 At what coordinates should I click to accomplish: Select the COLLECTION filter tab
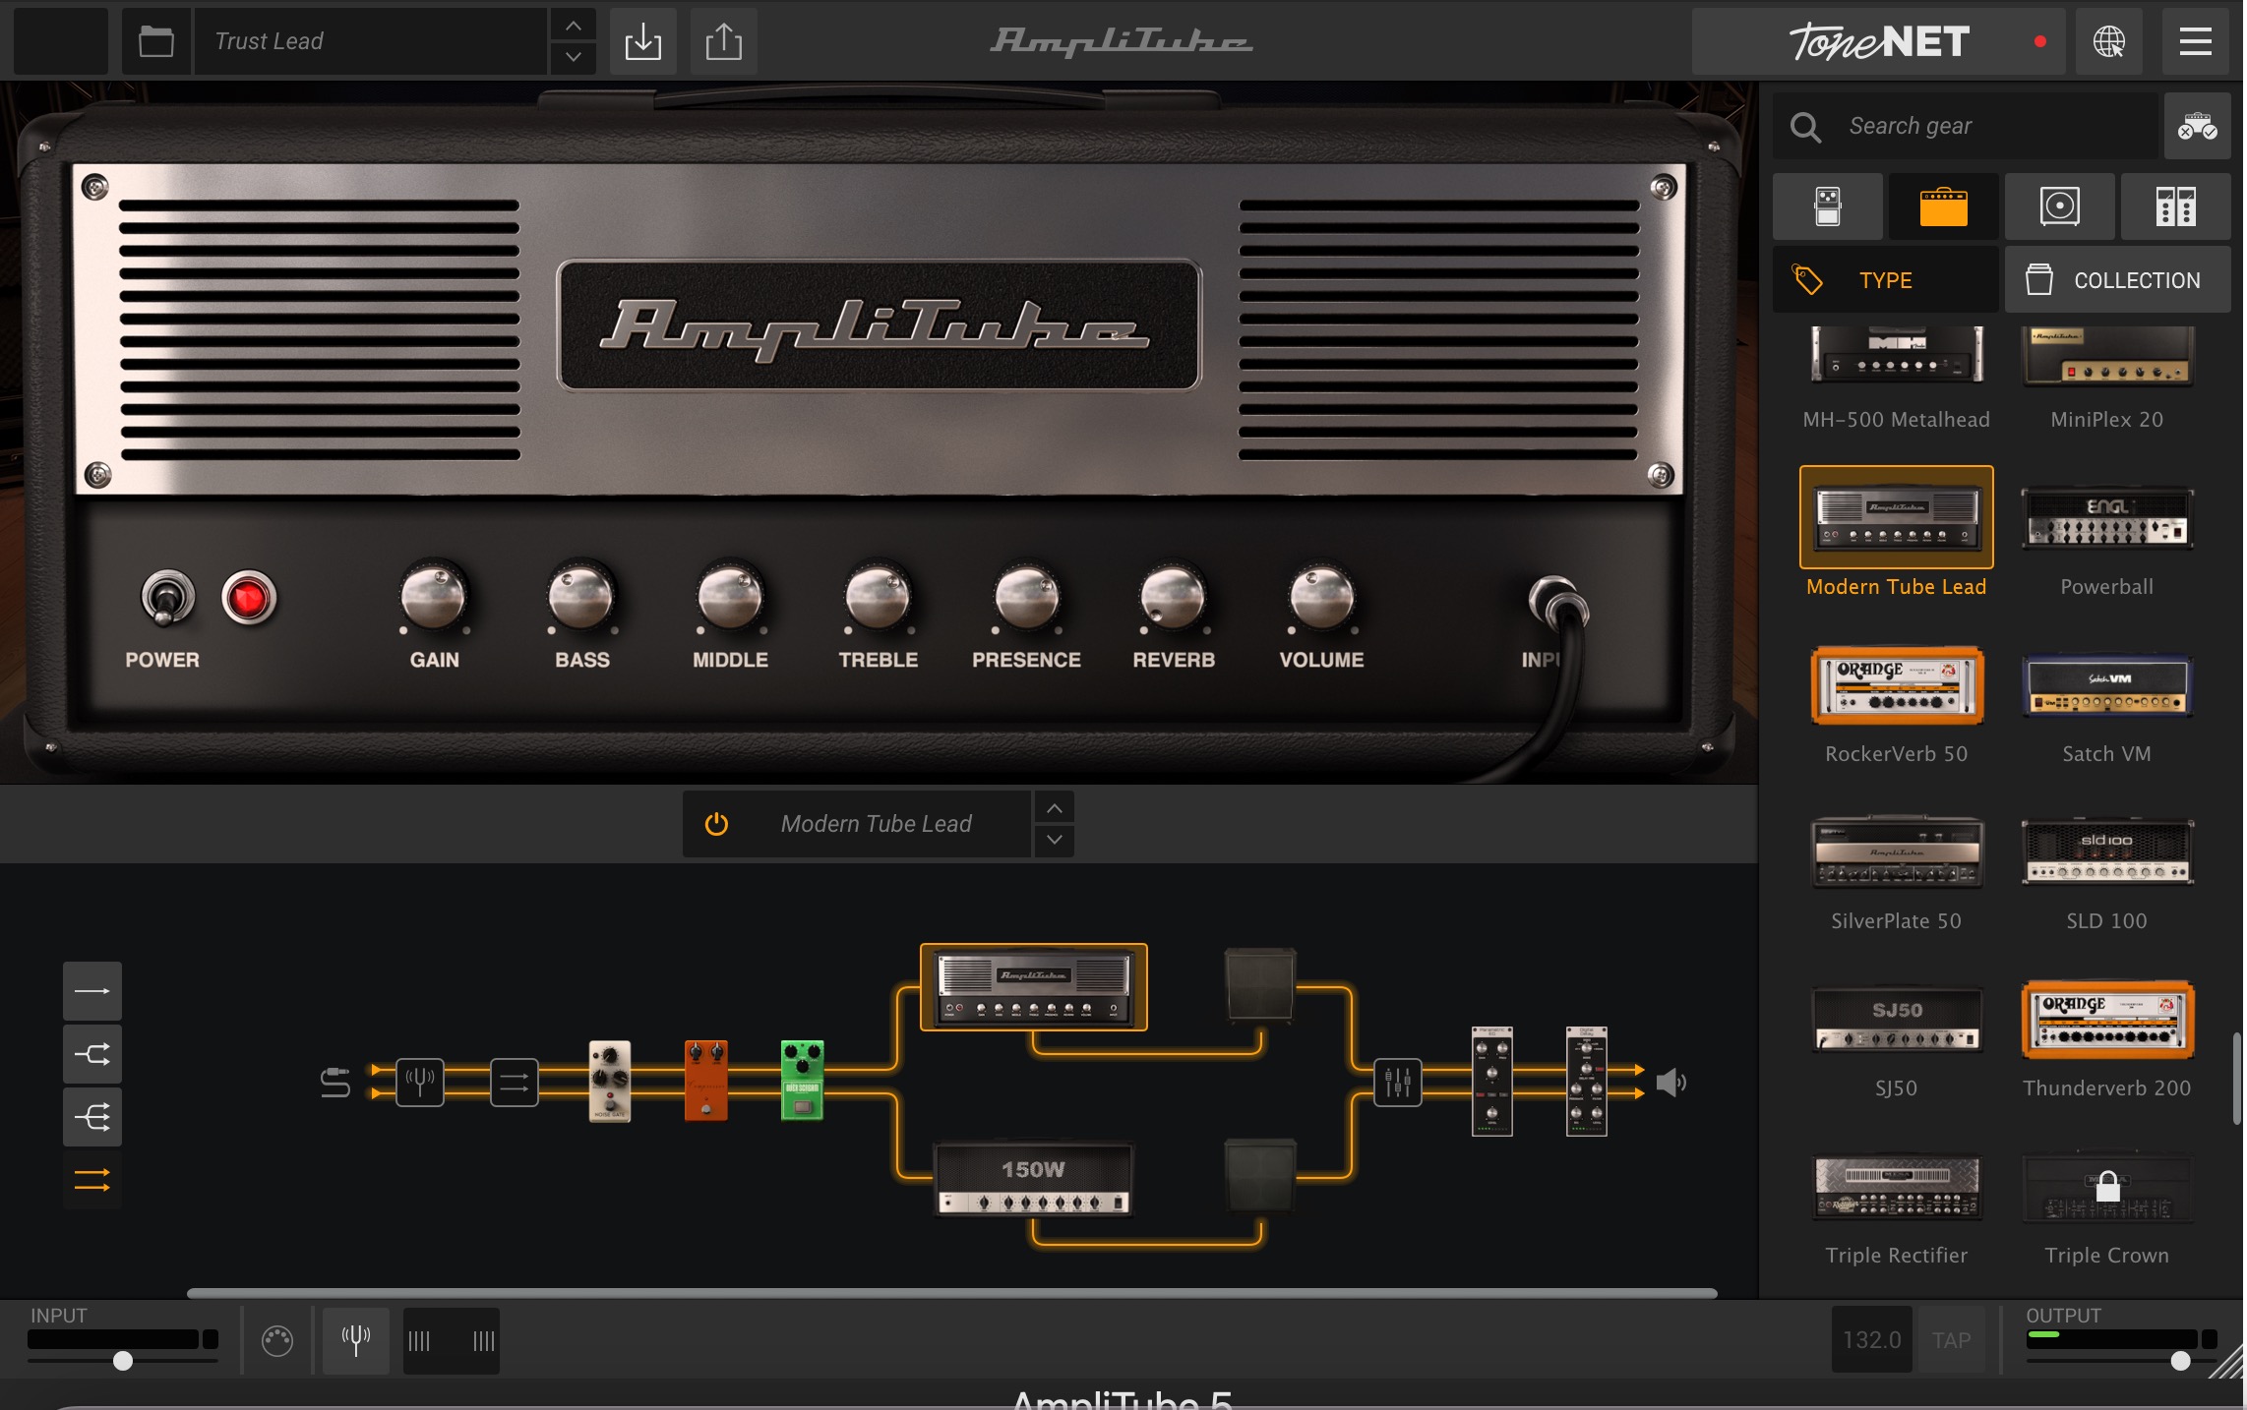2117,280
